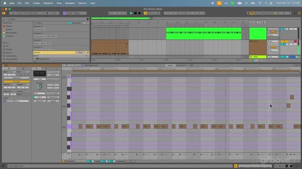Toggle the purple Scale Mode icon in control bar
Image resolution: width=302 pixels, height=169 pixels.
tap(65, 13)
